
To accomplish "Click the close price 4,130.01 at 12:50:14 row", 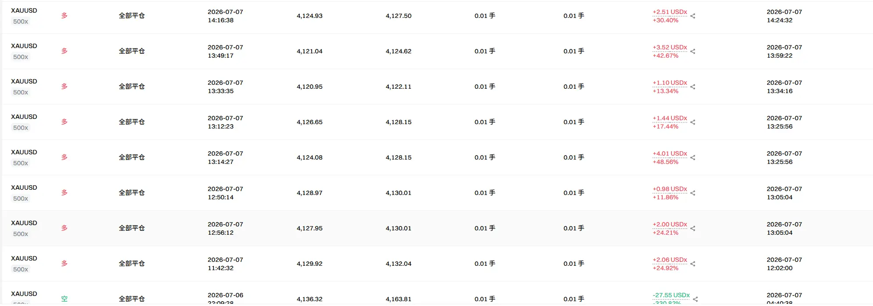I will [x=398, y=193].
